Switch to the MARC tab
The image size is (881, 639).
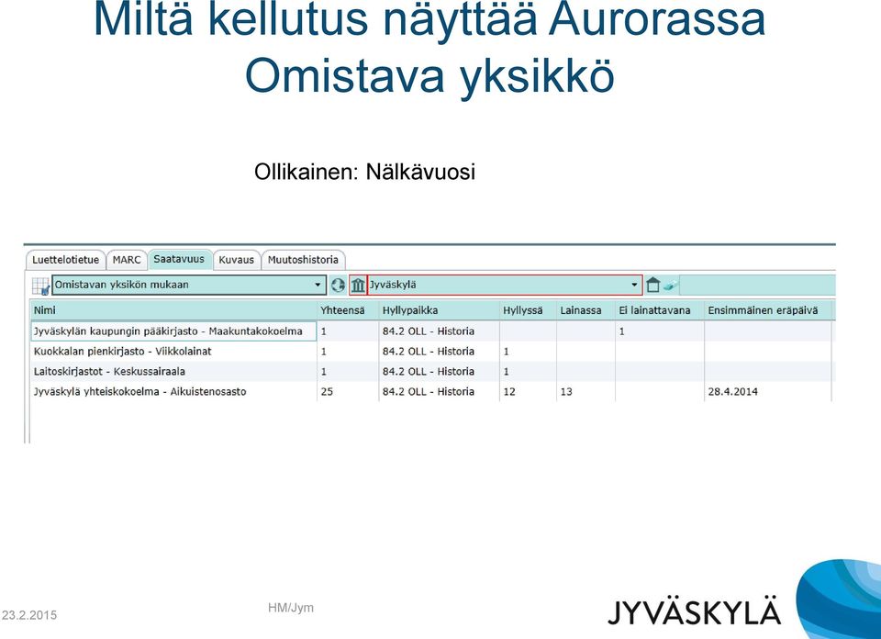pos(127,260)
